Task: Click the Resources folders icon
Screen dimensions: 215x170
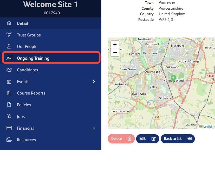Action: (x=9, y=140)
